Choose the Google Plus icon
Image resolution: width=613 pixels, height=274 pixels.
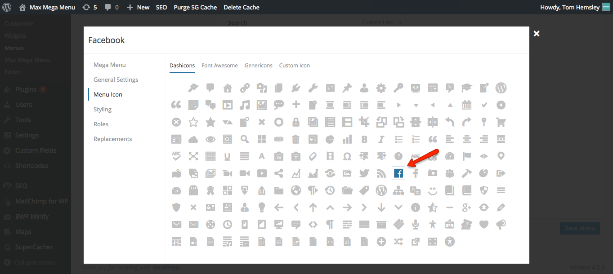tap(466, 208)
